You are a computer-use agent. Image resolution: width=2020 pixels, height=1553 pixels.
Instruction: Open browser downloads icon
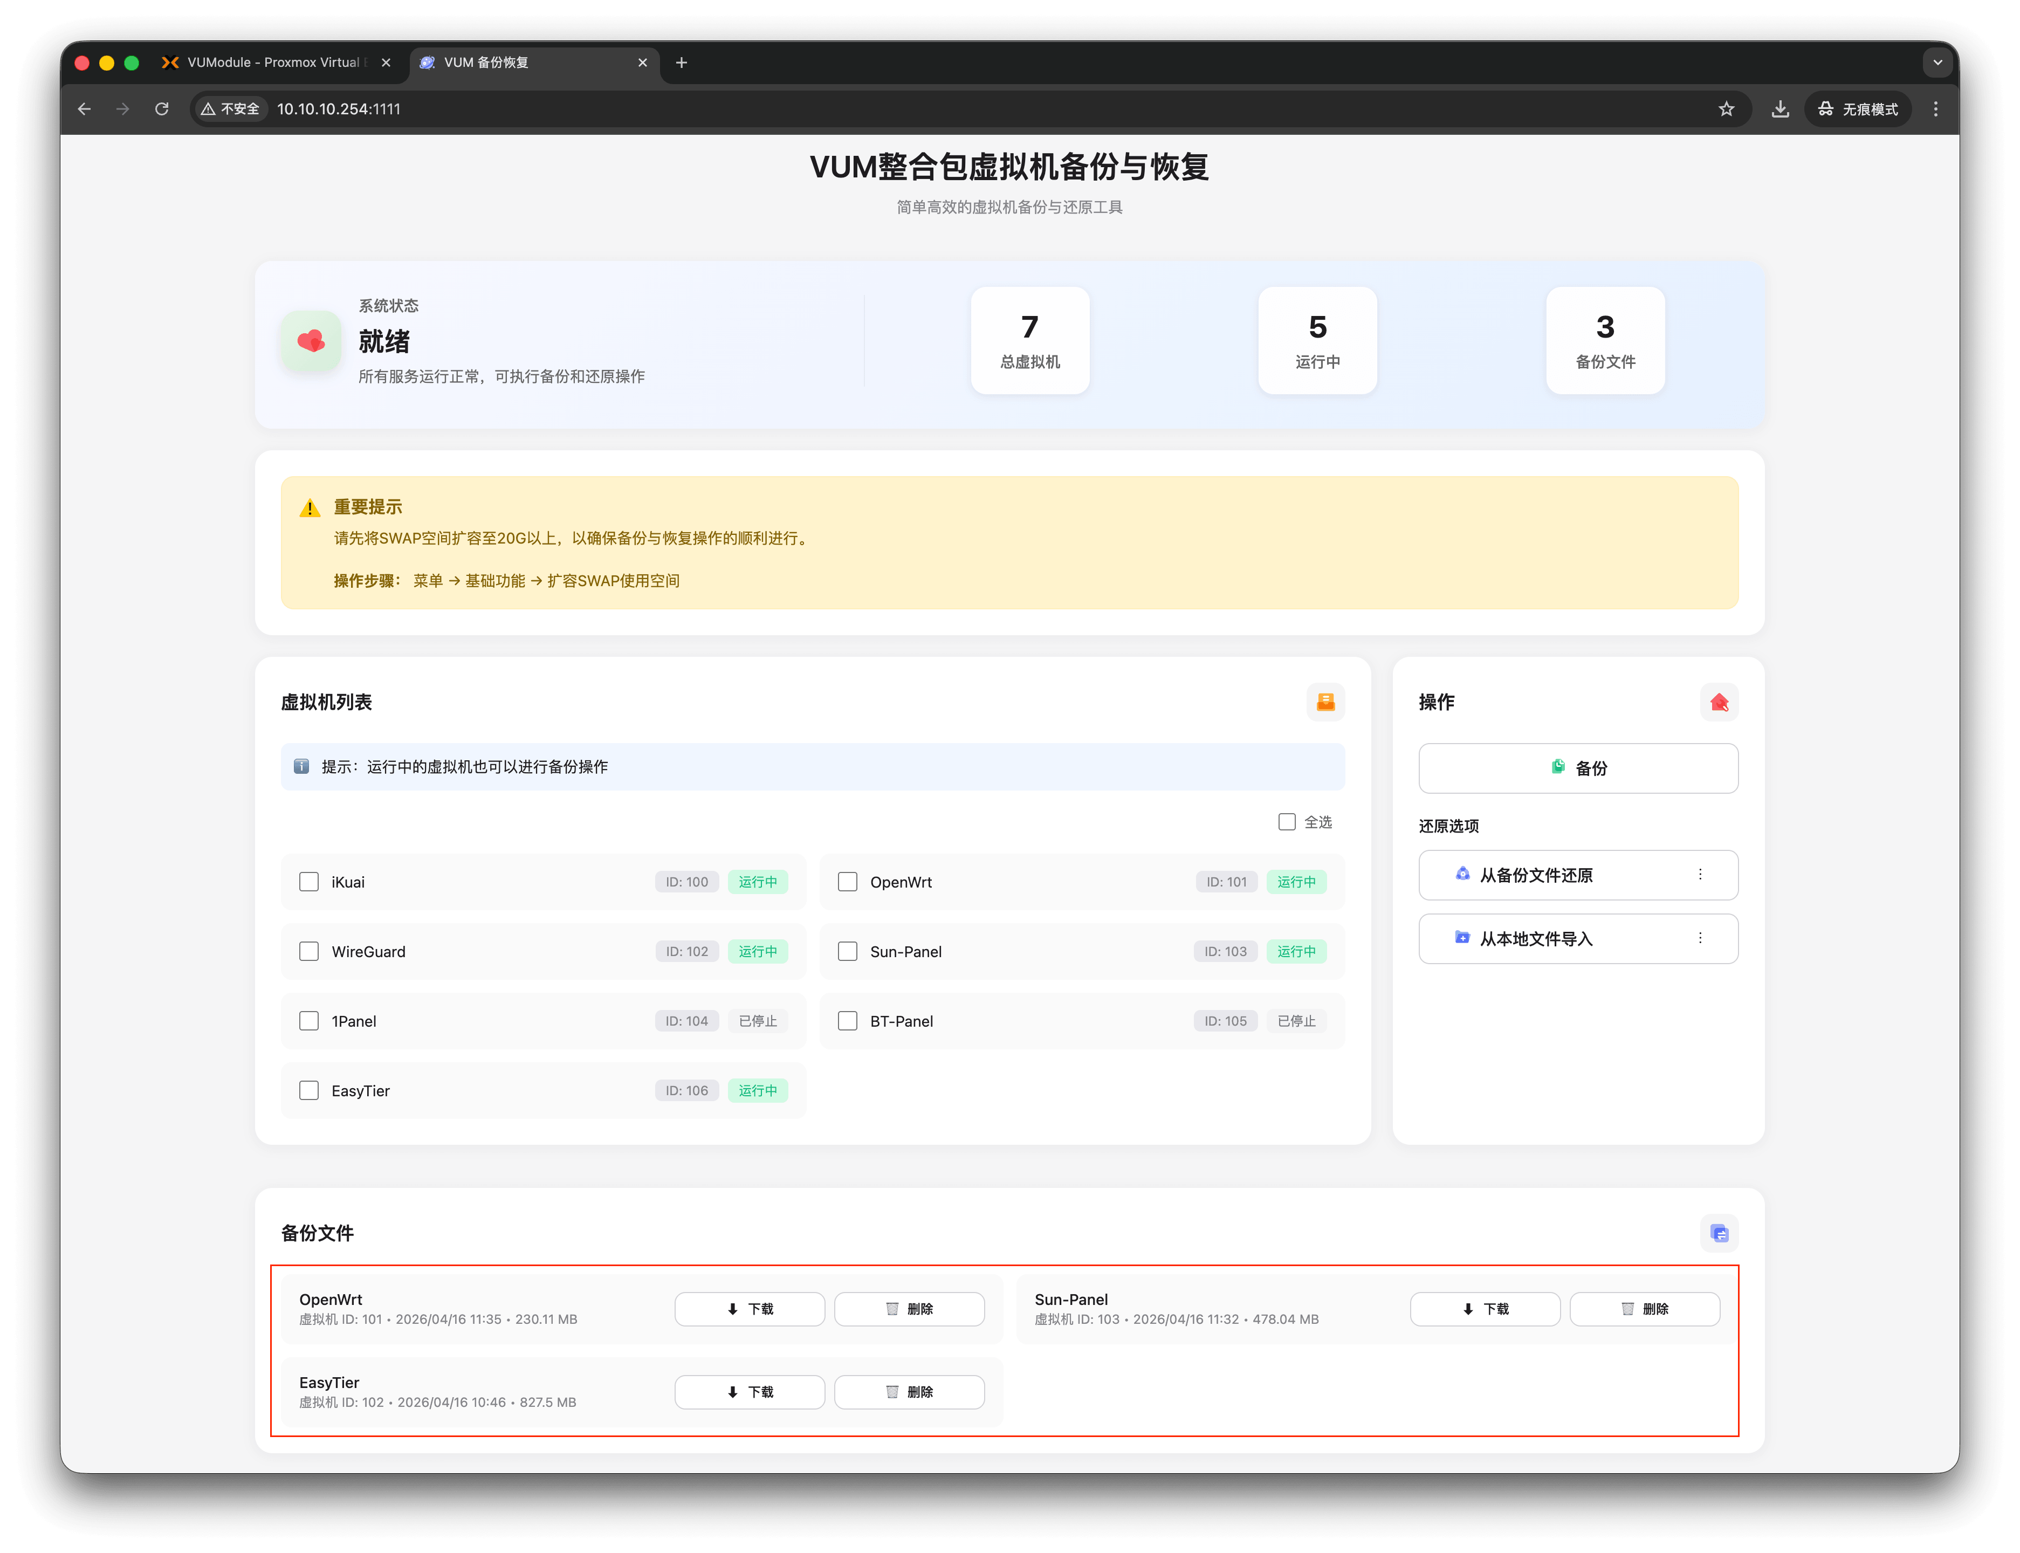point(1779,109)
